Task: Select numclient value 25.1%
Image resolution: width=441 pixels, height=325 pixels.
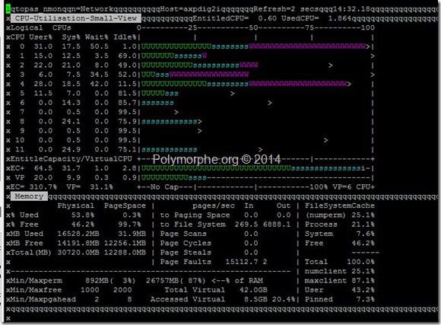Action: tap(363, 271)
